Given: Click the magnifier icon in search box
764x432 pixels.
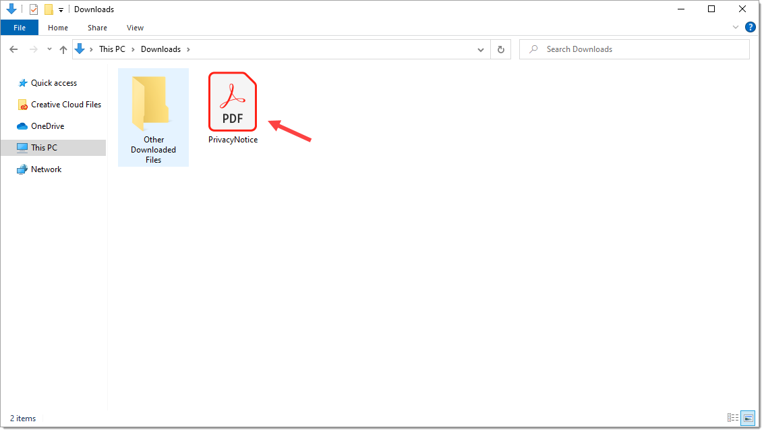Looking at the screenshot, I should click(x=533, y=49).
